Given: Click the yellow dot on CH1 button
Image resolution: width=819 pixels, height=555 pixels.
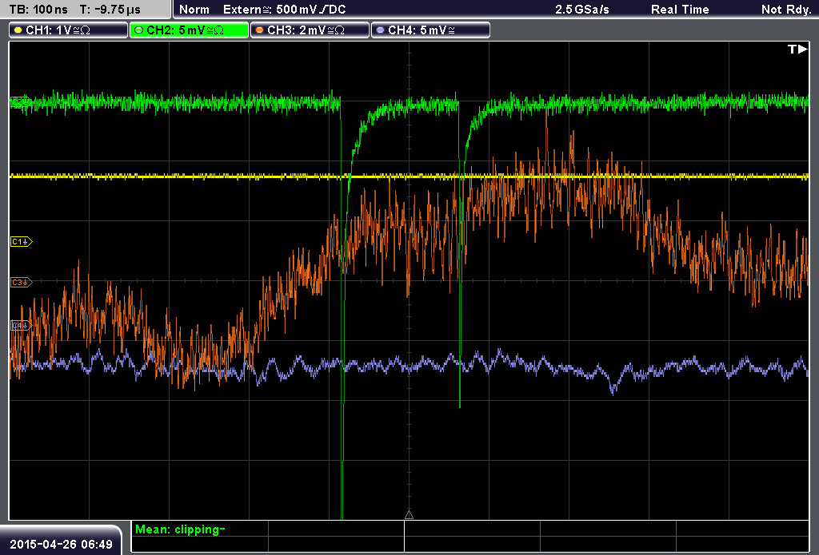Looking at the screenshot, I should click(x=18, y=30).
